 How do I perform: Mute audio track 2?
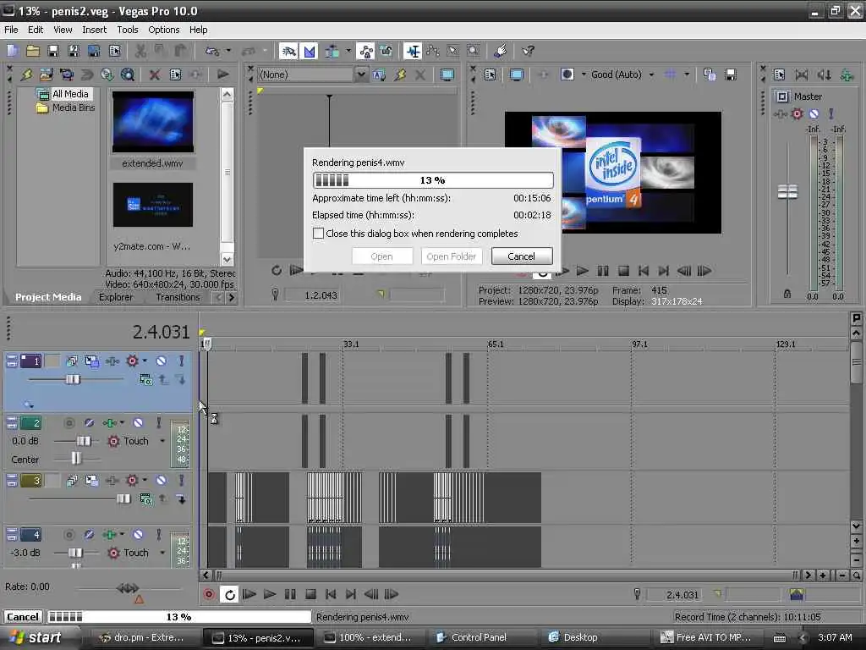click(138, 423)
